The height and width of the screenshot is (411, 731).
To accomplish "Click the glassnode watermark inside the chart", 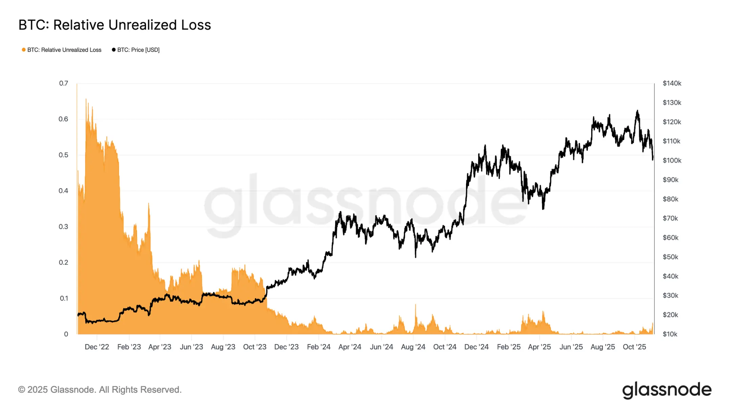I will coord(365,203).
